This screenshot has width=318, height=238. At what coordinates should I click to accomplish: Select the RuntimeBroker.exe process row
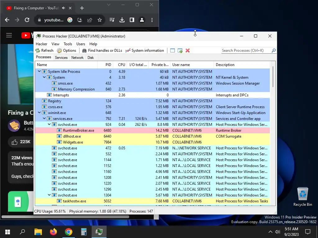[152, 130]
